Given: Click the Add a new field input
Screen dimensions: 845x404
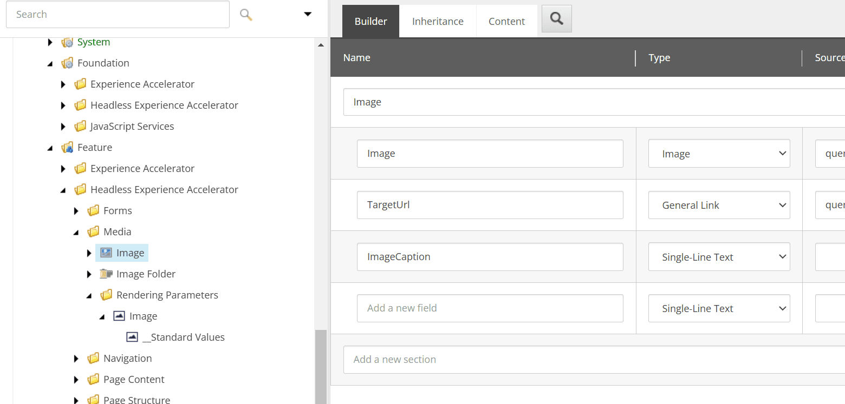Looking at the screenshot, I should pyautogui.click(x=490, y=308).
